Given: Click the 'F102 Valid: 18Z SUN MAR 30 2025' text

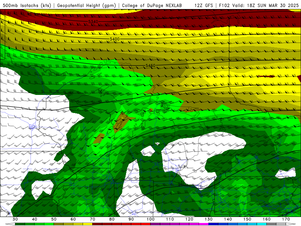Looking at the screenshot, I should tap(259, 6).
